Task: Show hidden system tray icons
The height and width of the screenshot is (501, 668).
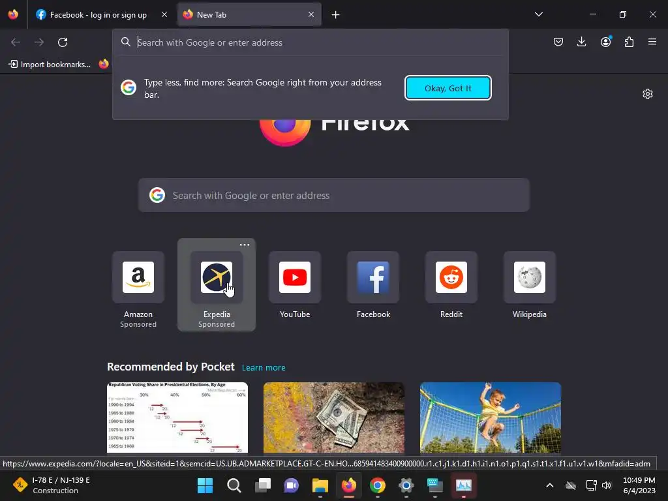Action: (550, 485)
